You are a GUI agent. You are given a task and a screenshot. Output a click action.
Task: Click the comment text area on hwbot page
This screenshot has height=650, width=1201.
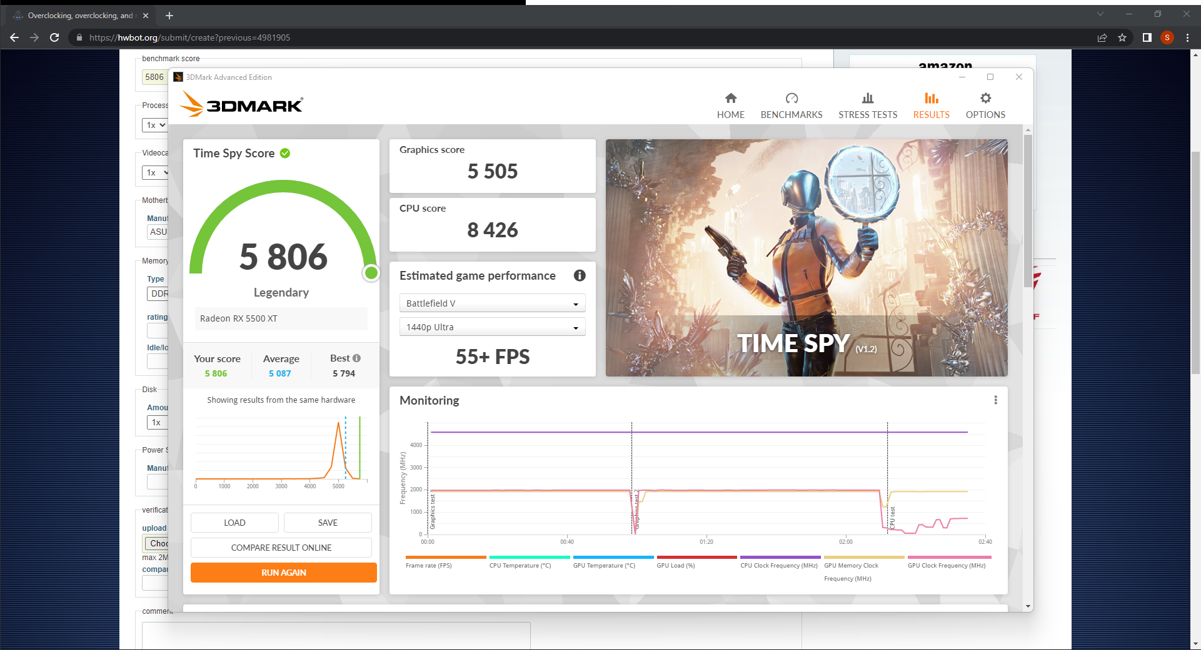(x=336, y=636)
